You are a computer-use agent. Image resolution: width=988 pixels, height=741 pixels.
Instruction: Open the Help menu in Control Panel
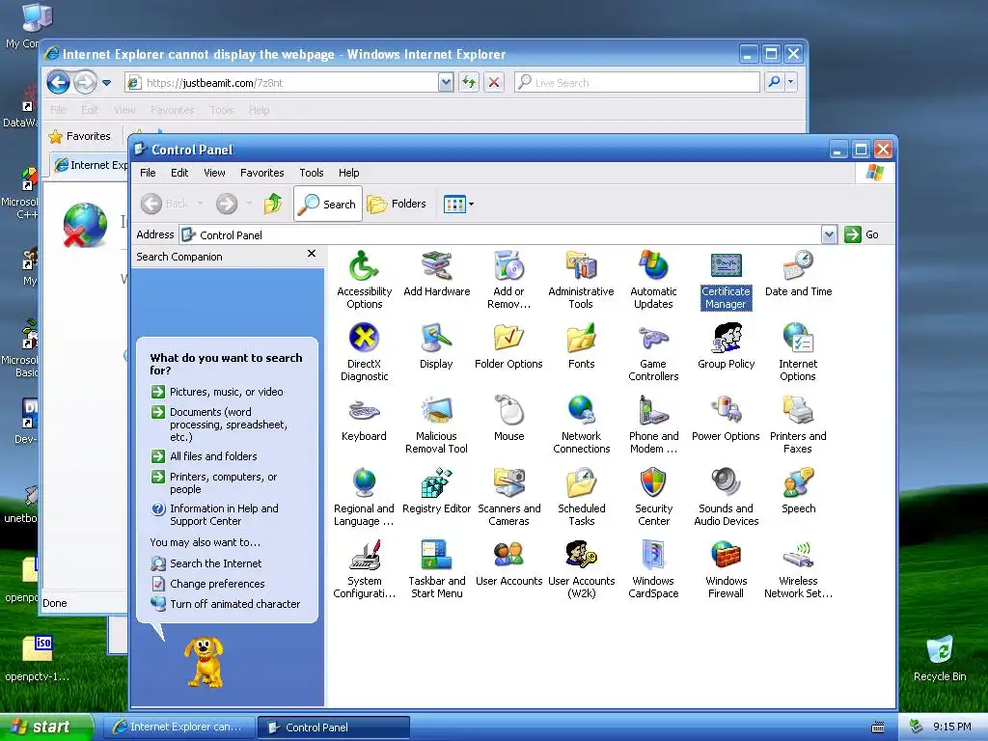[x=348, y=173]
